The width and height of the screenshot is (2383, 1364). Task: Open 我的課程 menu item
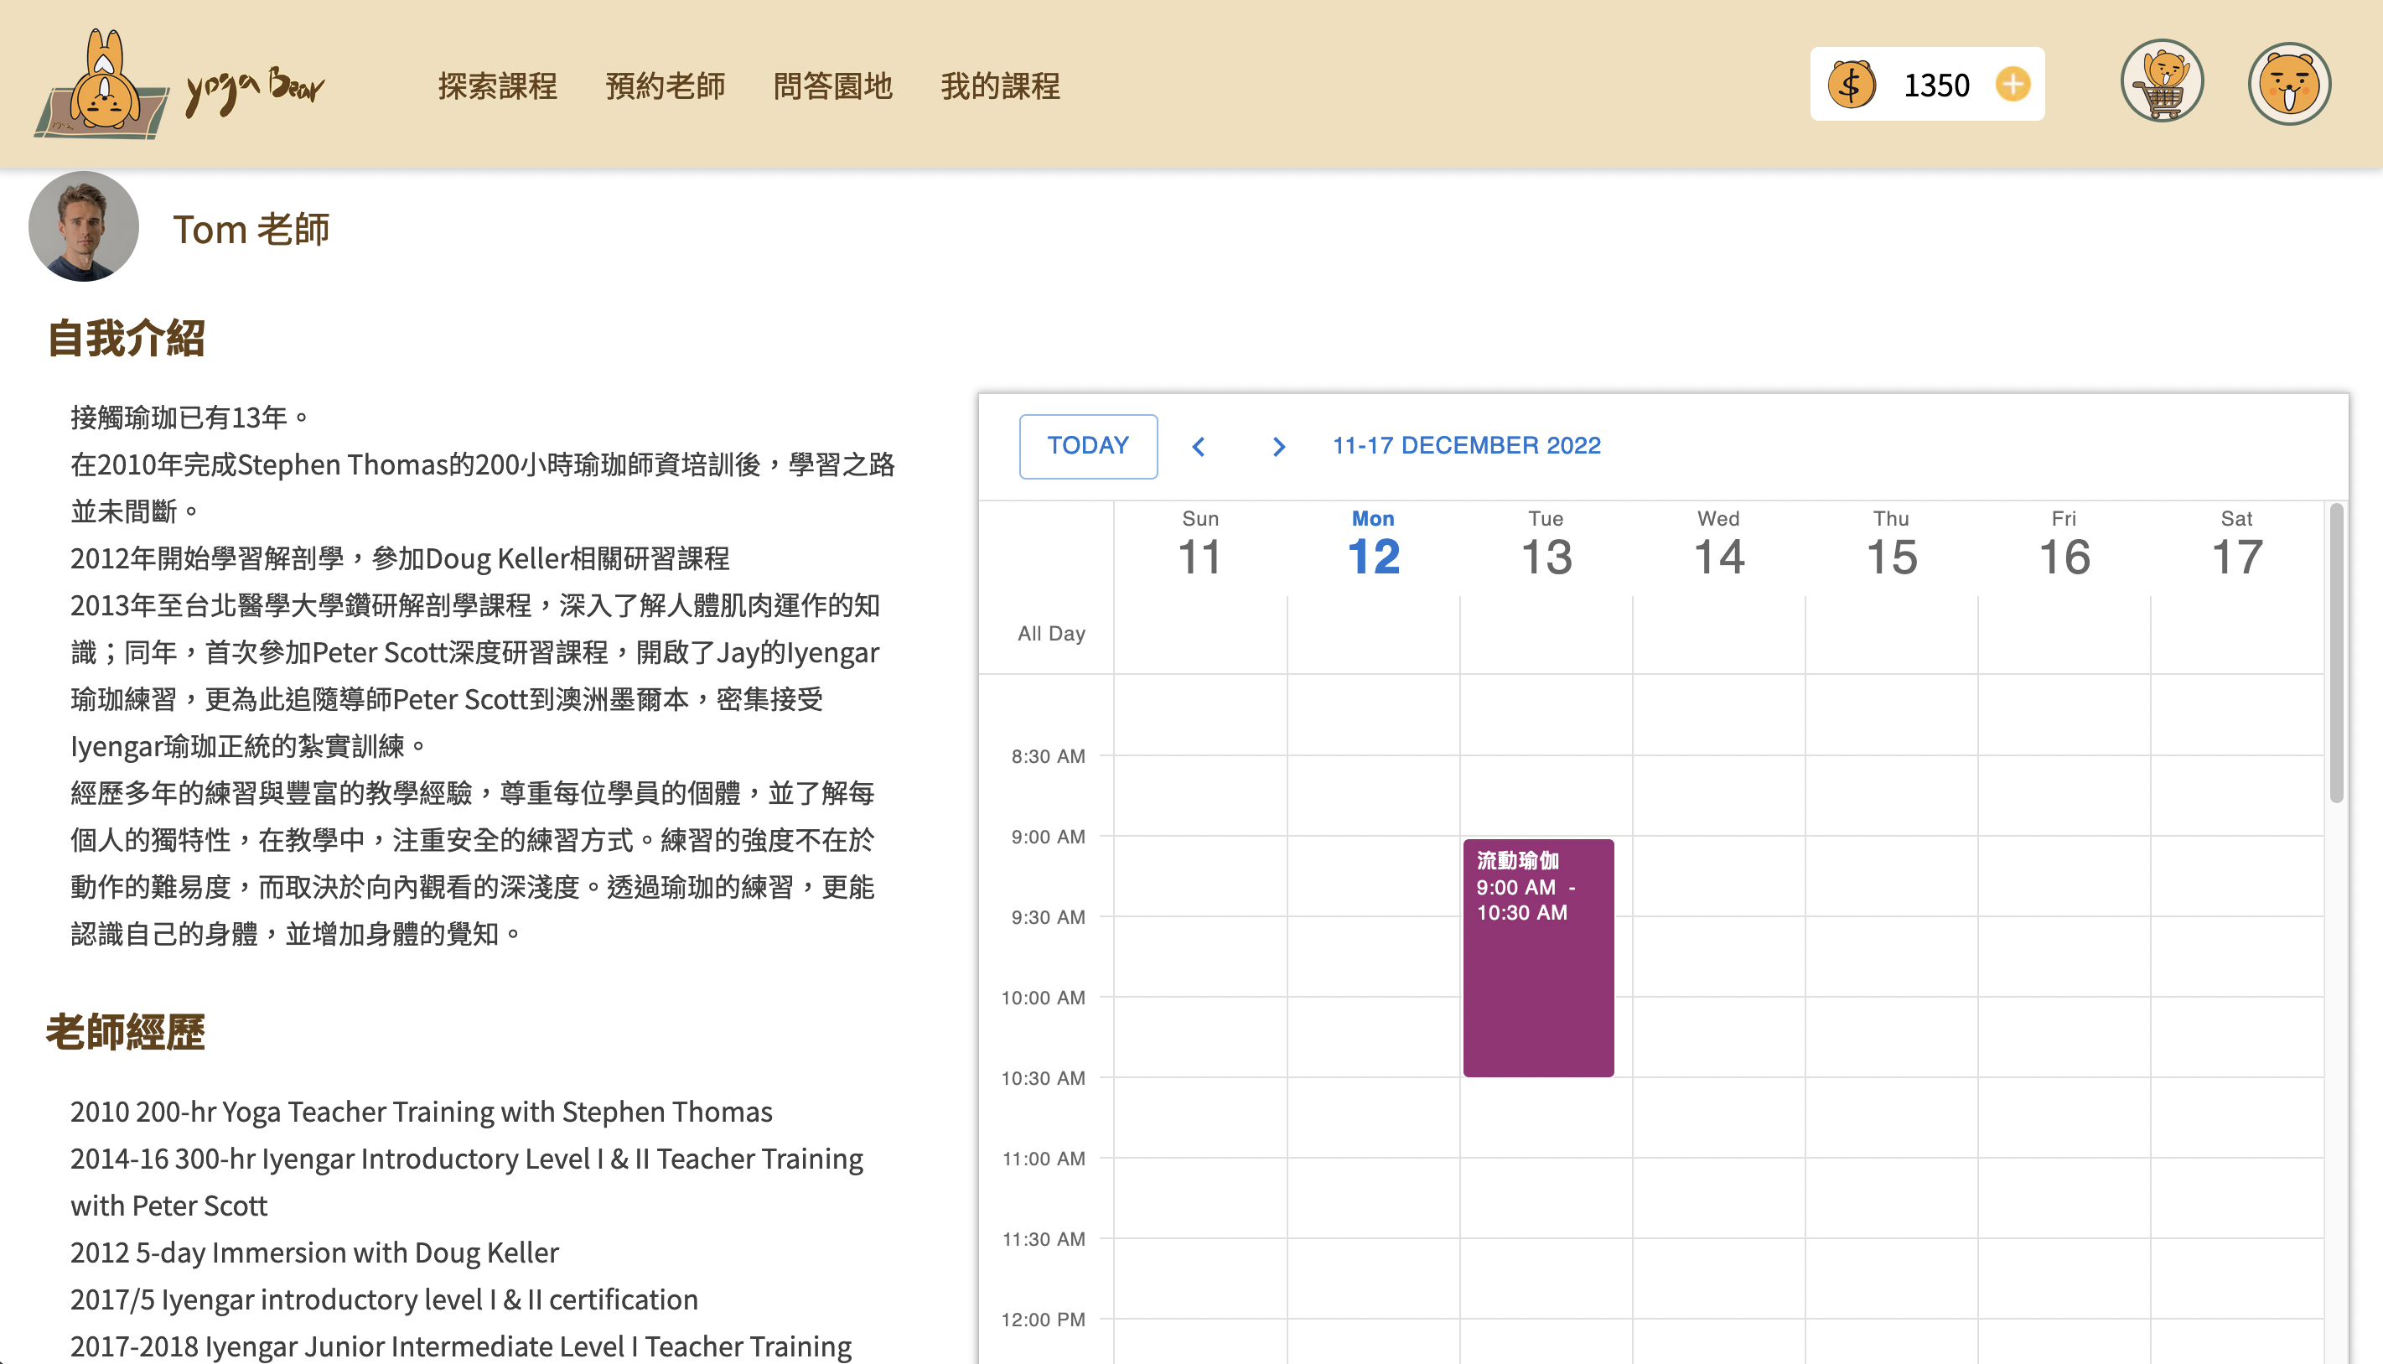point(1000,86)
